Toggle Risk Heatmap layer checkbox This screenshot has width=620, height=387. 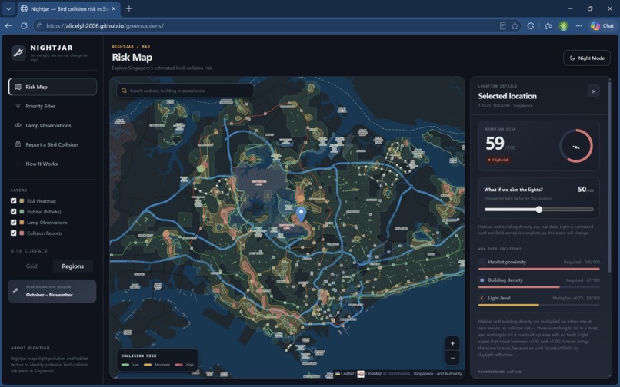[x=13, y=201]
